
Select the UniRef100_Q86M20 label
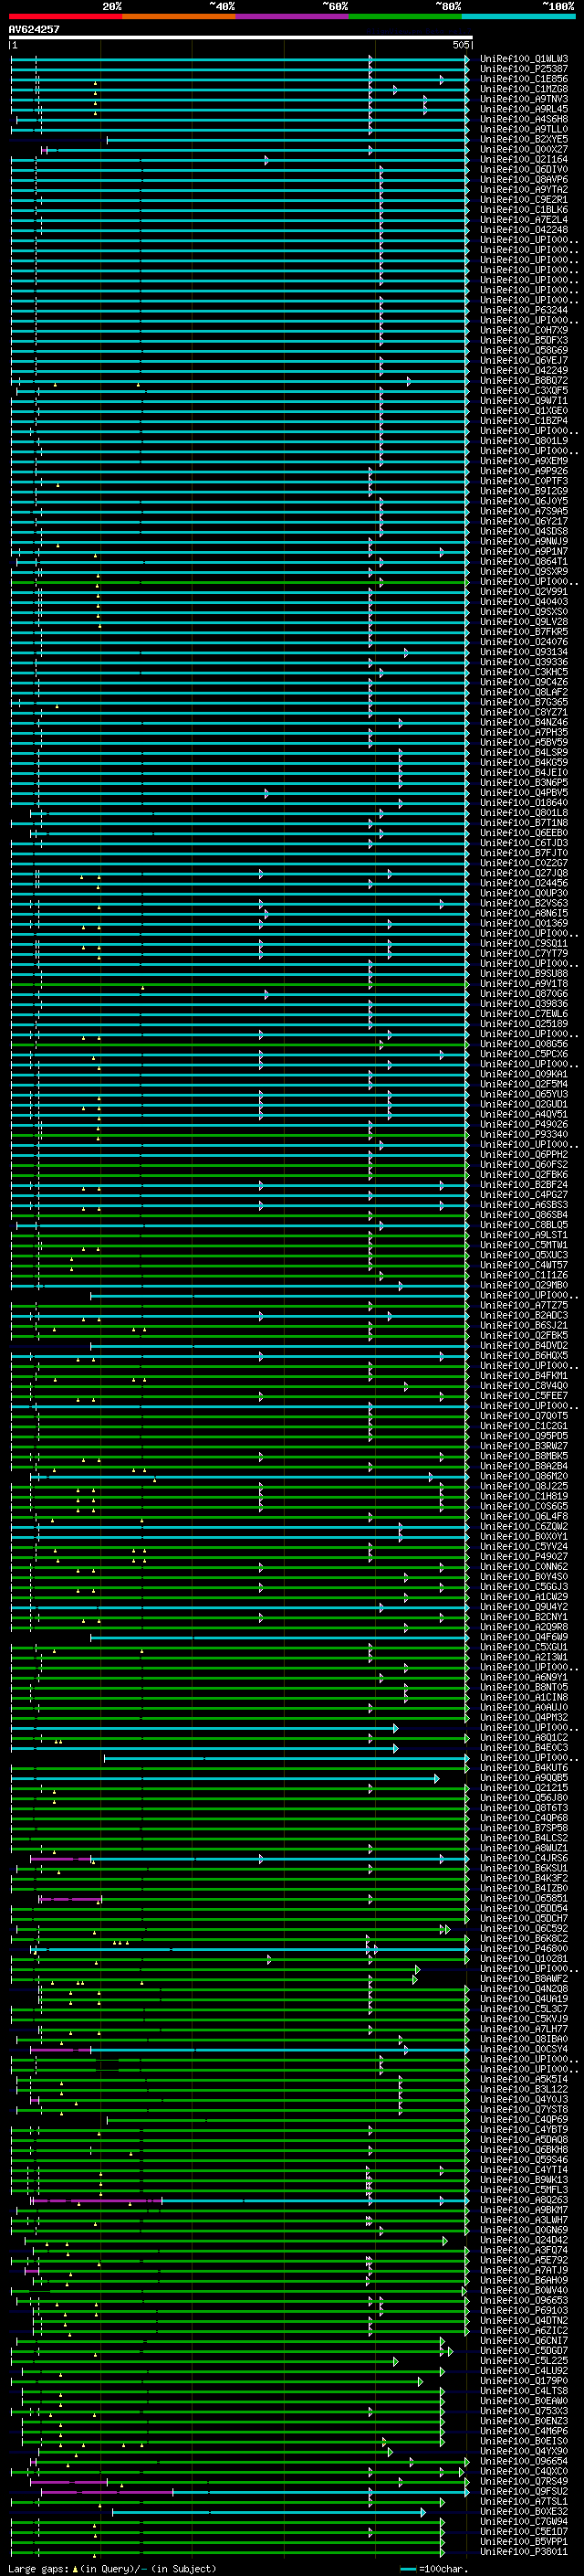524,1476
